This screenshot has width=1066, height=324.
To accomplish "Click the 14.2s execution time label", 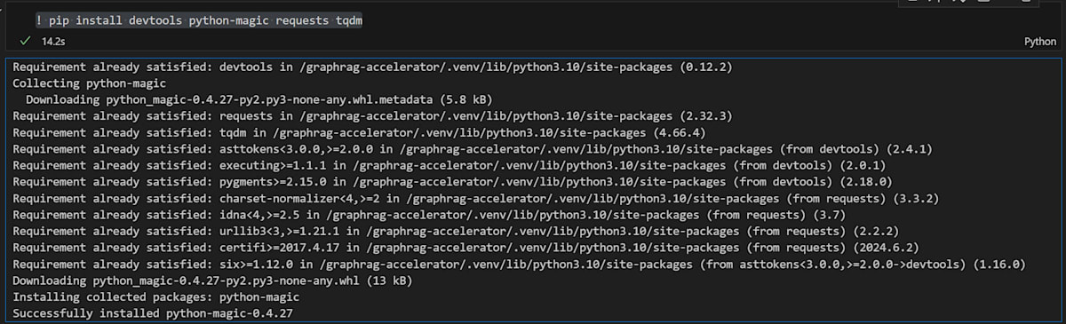I will (x=55, y=41).
